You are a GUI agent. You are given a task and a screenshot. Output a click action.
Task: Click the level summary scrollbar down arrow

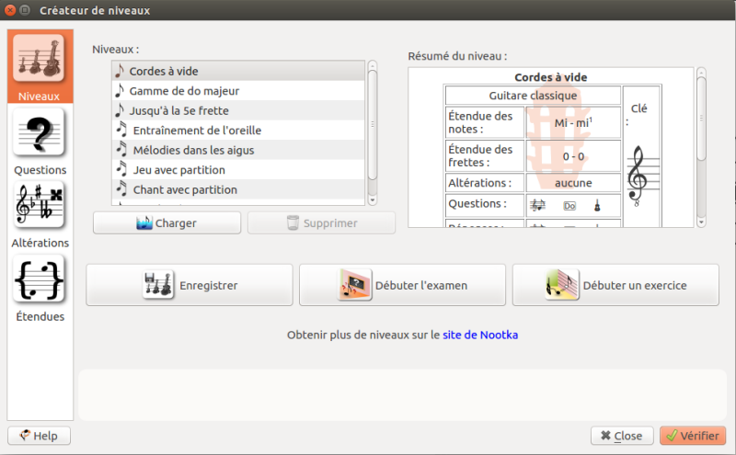click(x=701, y=222)
